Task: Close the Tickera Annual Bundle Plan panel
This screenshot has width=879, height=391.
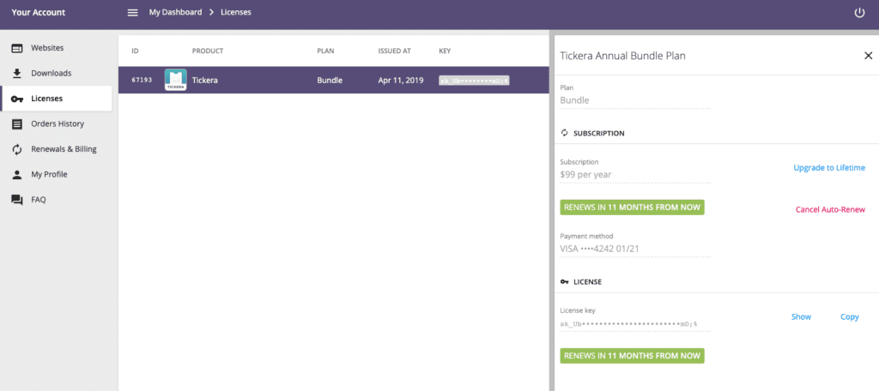Action: click(x=869, y=56)
